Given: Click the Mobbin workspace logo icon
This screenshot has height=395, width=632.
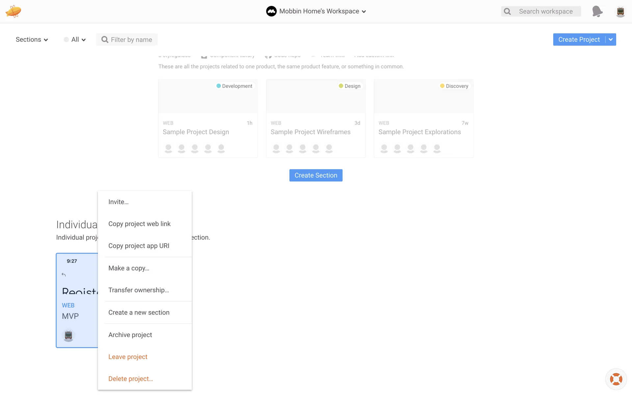Looking at the screenshot, I should [271, 11].
